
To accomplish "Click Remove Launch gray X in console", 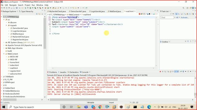I will 163,71.
